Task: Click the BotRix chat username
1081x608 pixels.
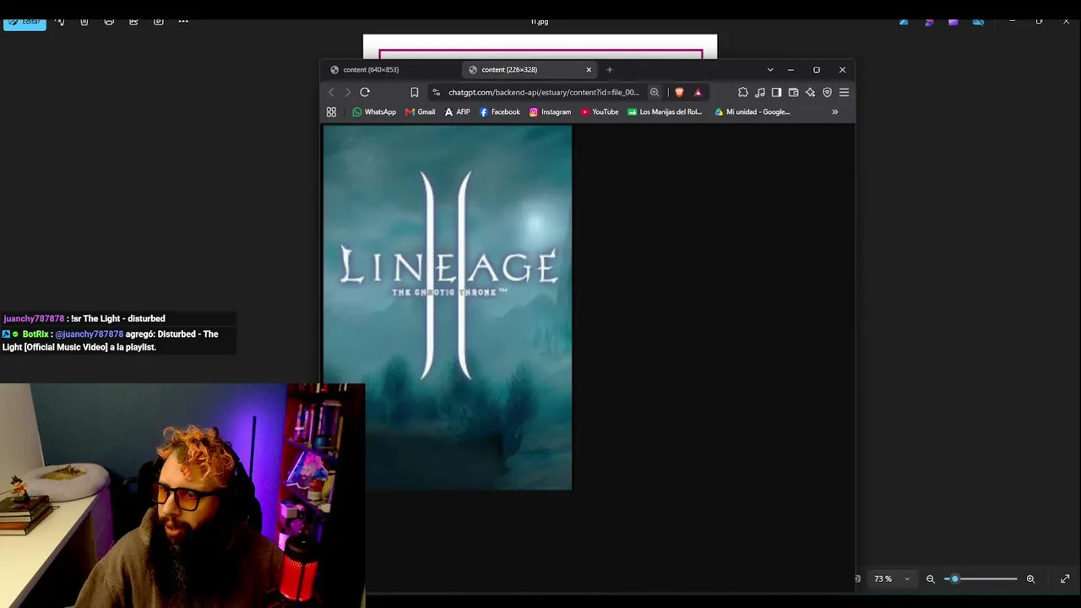Action: 35,334
